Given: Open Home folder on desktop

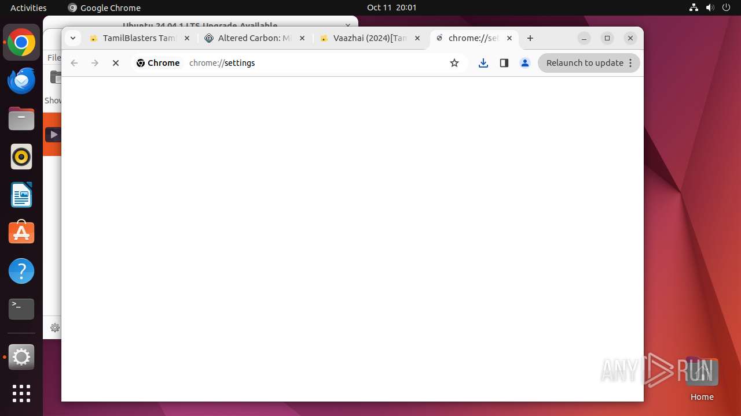Looking at the screenshot, I should tap(702, 379).
